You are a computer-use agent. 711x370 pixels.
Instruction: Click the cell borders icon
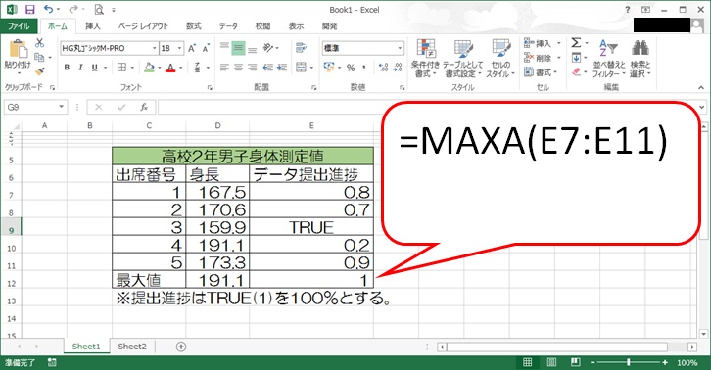pos(121,68)
